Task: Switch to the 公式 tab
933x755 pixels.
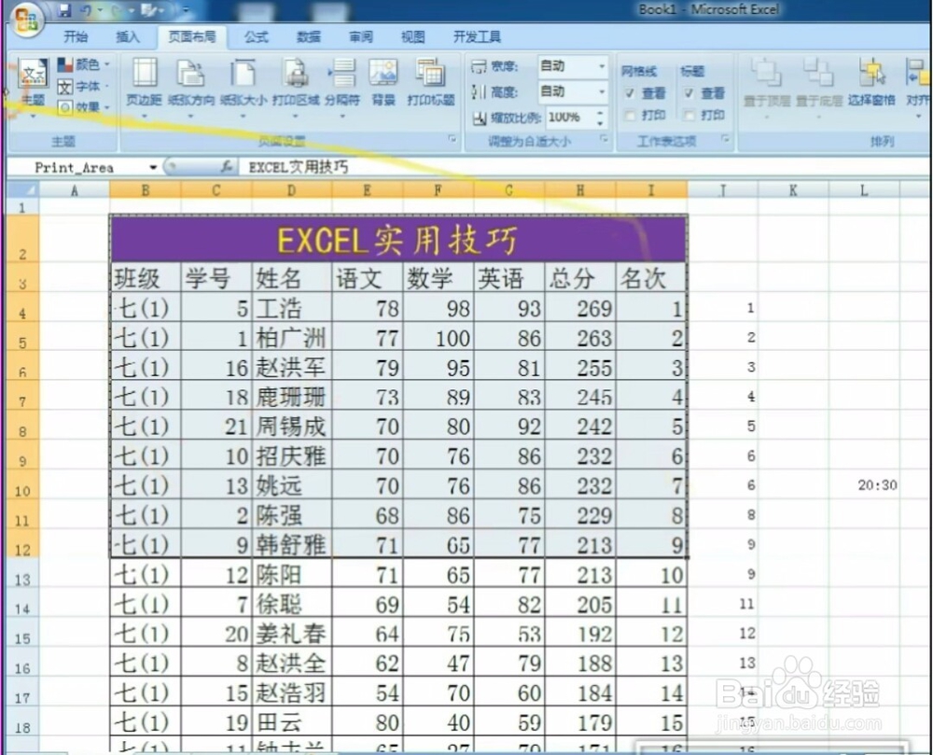Action: (257, 37)
